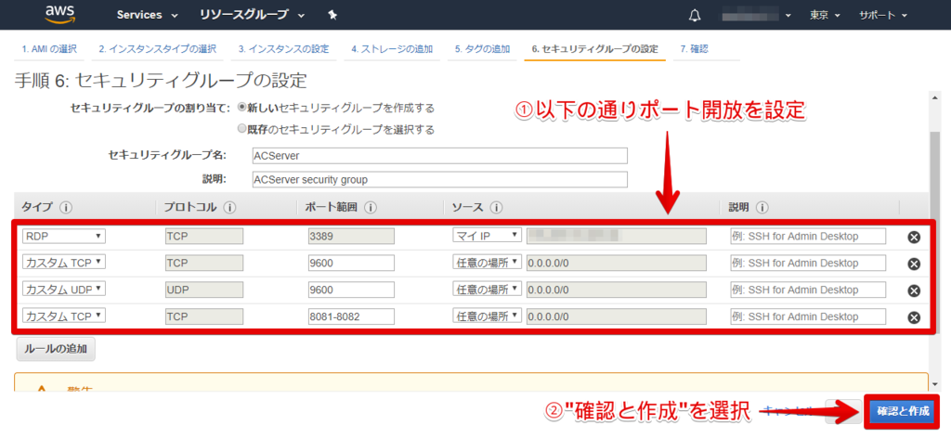The height and width of the screenshot is (438, 951).
Task: Show info for ソース column
Action: click(x=497, y=208)
